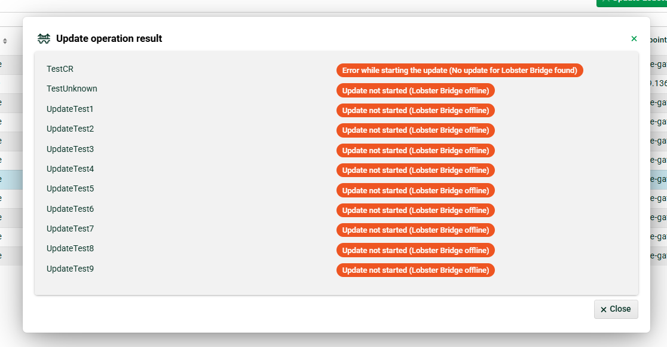Select the UpdateTest9 entry name
Viewport: 667px width, 347px height.
coord(70,269)
